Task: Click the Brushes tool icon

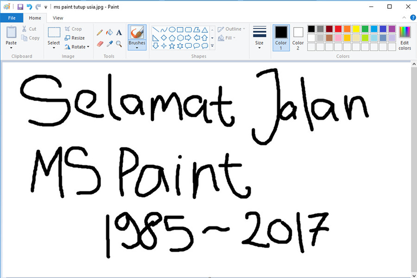Action: (137, 32)
